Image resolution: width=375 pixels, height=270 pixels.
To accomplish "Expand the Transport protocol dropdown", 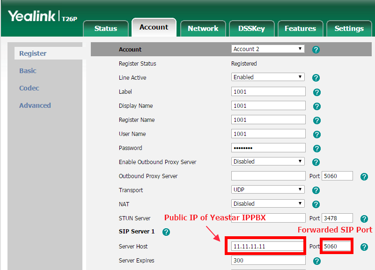I will [267, 190].
